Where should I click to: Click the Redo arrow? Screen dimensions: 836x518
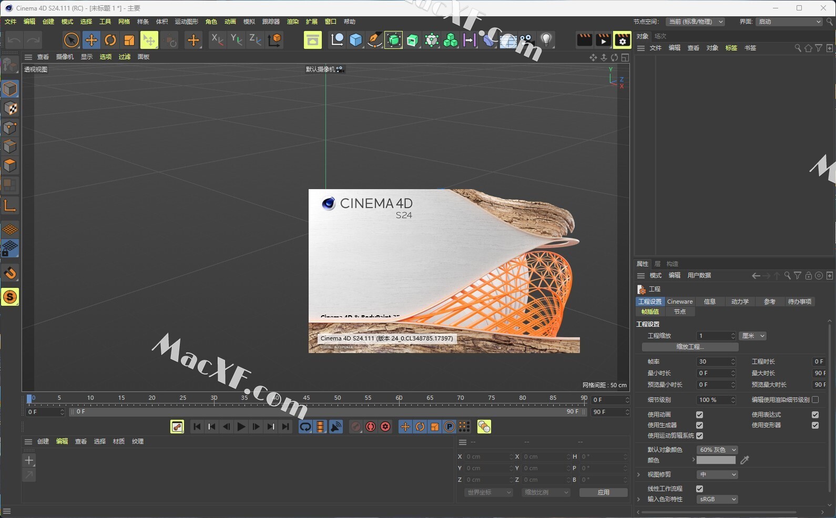33,40
